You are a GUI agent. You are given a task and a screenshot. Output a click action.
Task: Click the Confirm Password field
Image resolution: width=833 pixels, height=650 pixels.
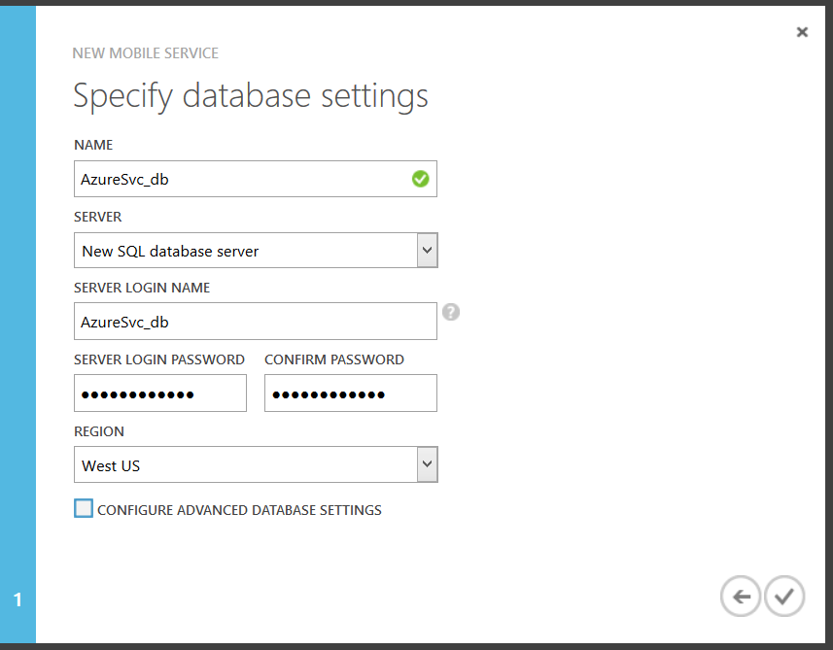click(x=350, y=393)
